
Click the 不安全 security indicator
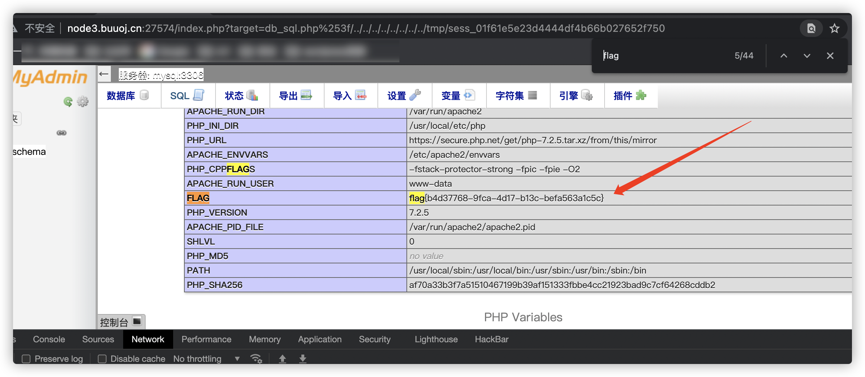point(39,28)
